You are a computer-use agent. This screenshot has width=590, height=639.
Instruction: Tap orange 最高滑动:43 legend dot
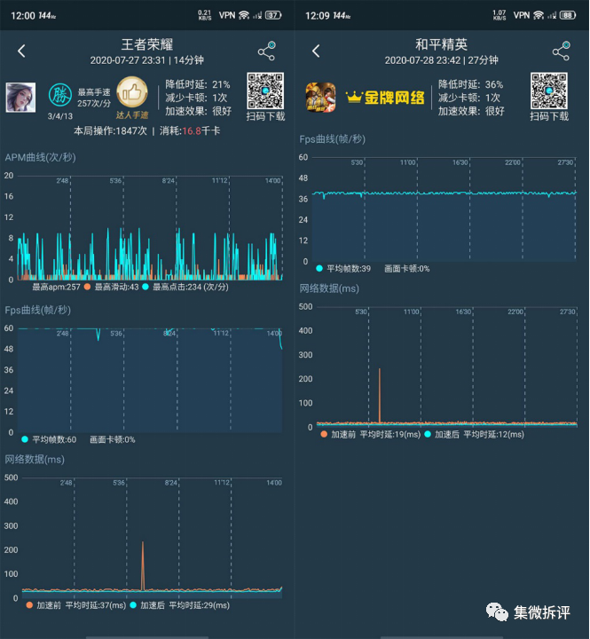[x=87, y=287]
